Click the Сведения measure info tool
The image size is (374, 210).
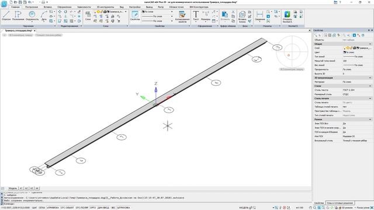point(259,16)
